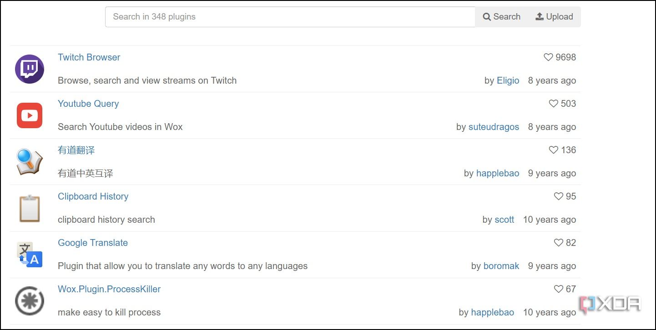Toggle the heart on Youtube Query

tap(553, 104)
